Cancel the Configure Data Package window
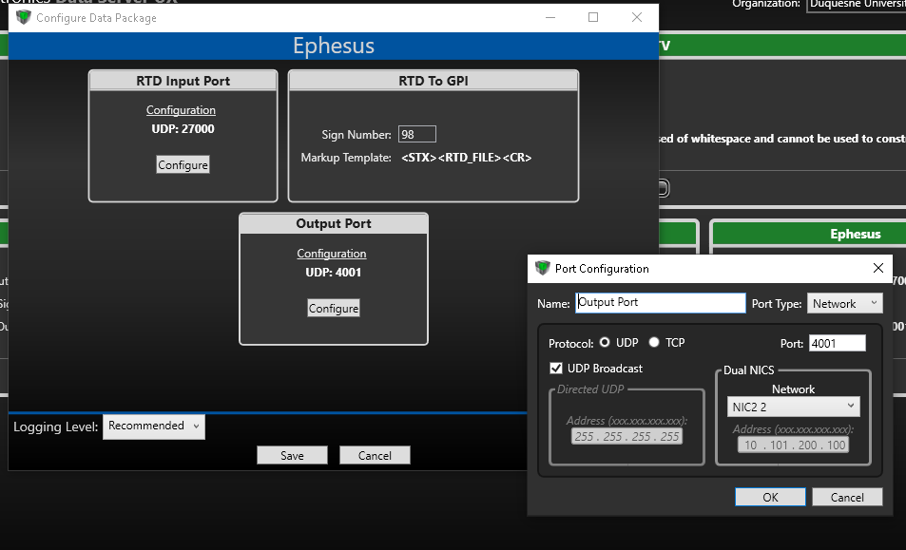The width and height of the screenshot is (906, 550). tap(375, 456)
